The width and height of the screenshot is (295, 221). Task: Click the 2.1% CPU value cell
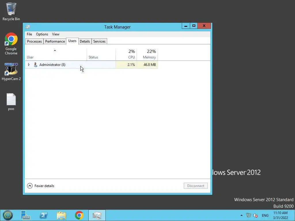coord(126,65)
